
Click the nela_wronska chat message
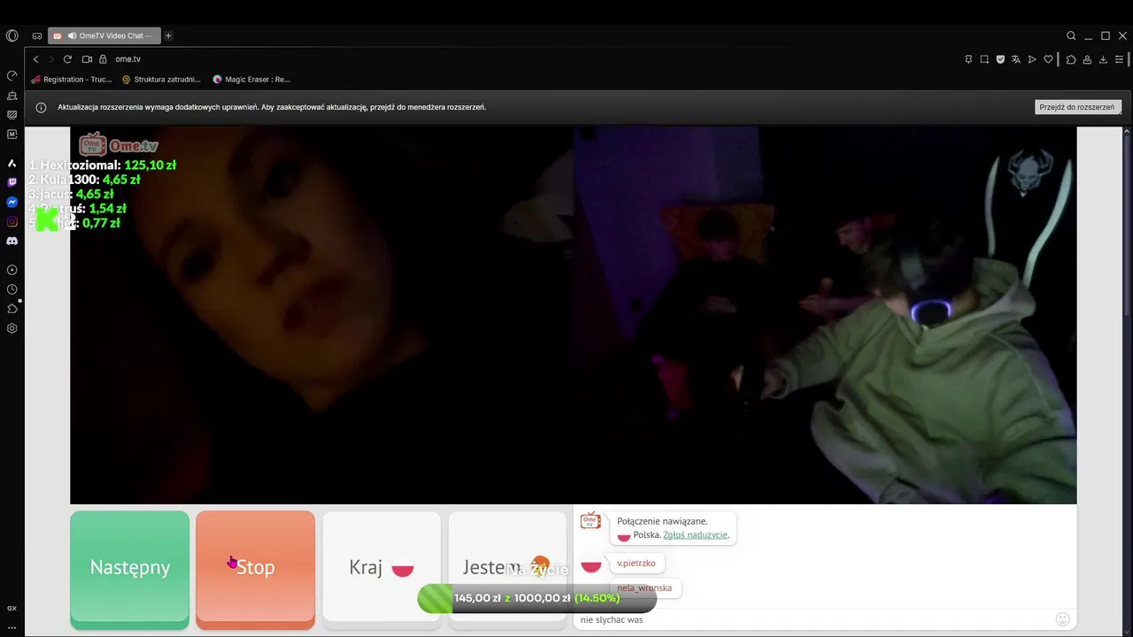[x=644, y=587]
